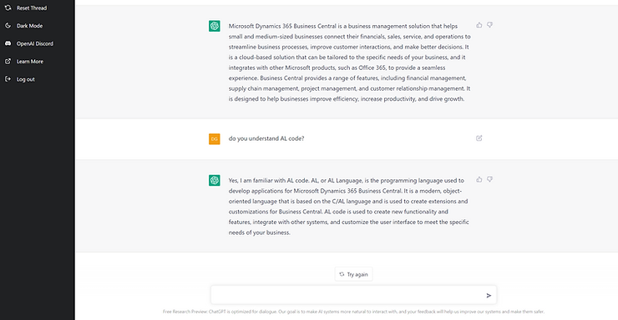Click the Log out arrow icon
618x320 pixels.
[x=8, y=79]
